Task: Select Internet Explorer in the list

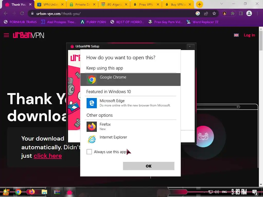Action: (x=130, y=139)
